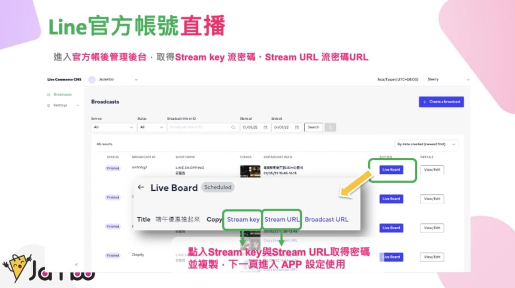Click the Create a broadcast button
The width and height of the screenshot is (515, 288).
[x=441, y=102]
